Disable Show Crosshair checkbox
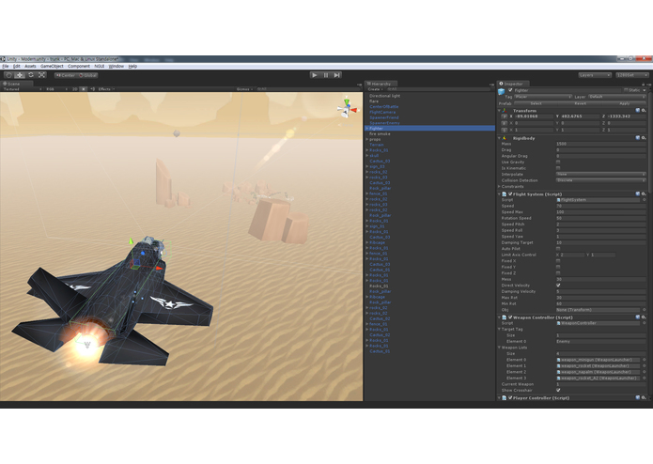 (558, 390)
